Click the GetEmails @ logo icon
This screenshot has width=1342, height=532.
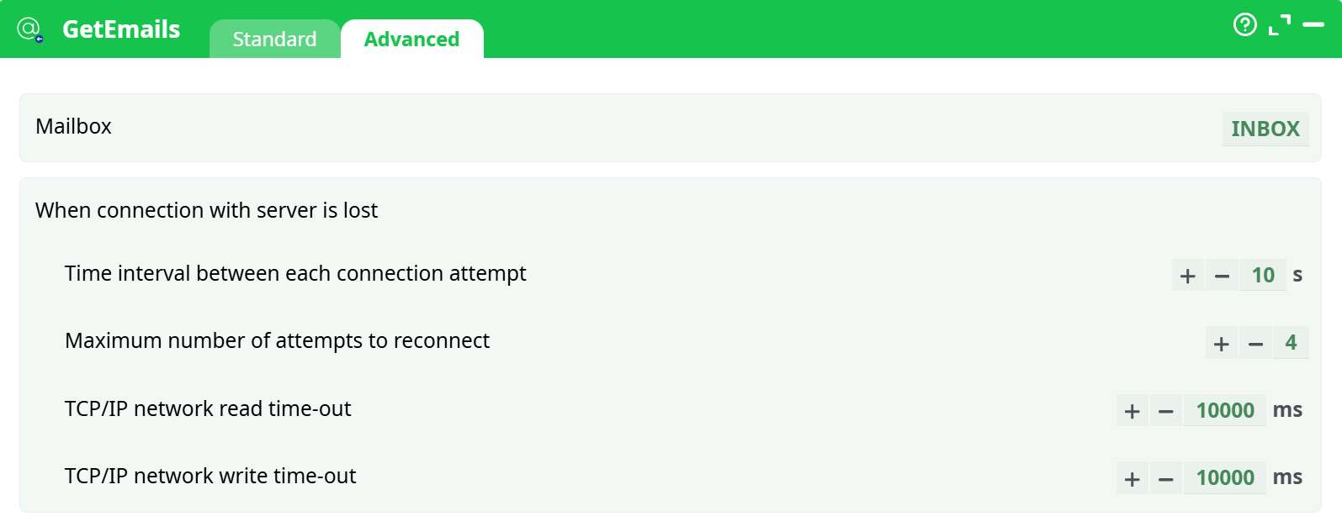pyautogui.click(x=30, y=28)
